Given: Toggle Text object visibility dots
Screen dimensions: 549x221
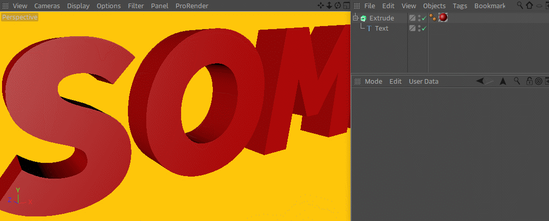Looking at the screenshot, I should [x=419, y=28].
